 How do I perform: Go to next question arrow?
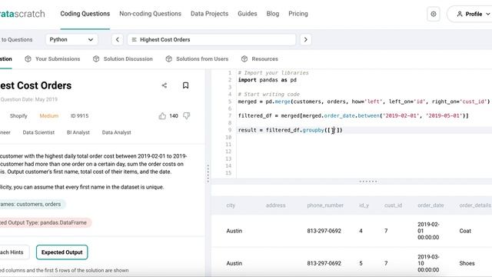(306, 39)
